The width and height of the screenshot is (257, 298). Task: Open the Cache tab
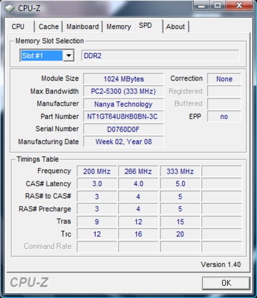49,26
